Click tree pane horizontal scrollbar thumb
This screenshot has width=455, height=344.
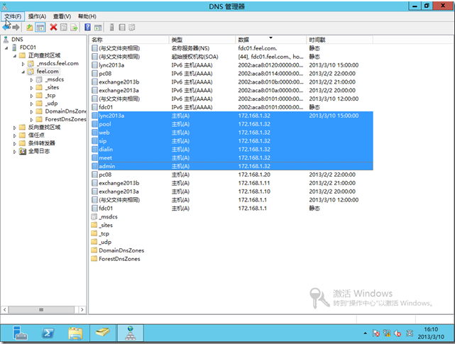pyautogui.click(x=41, y=310)
